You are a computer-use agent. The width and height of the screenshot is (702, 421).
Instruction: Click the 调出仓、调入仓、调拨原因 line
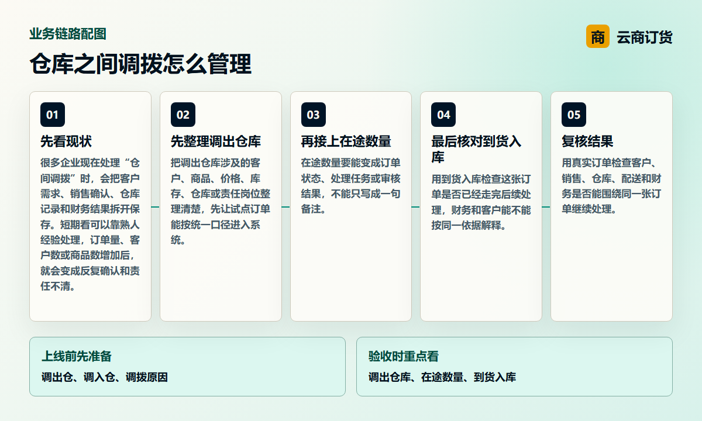(x=105, y=377)
